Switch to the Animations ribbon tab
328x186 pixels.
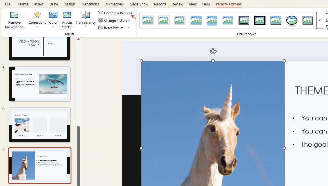click(x=115, y=4)
